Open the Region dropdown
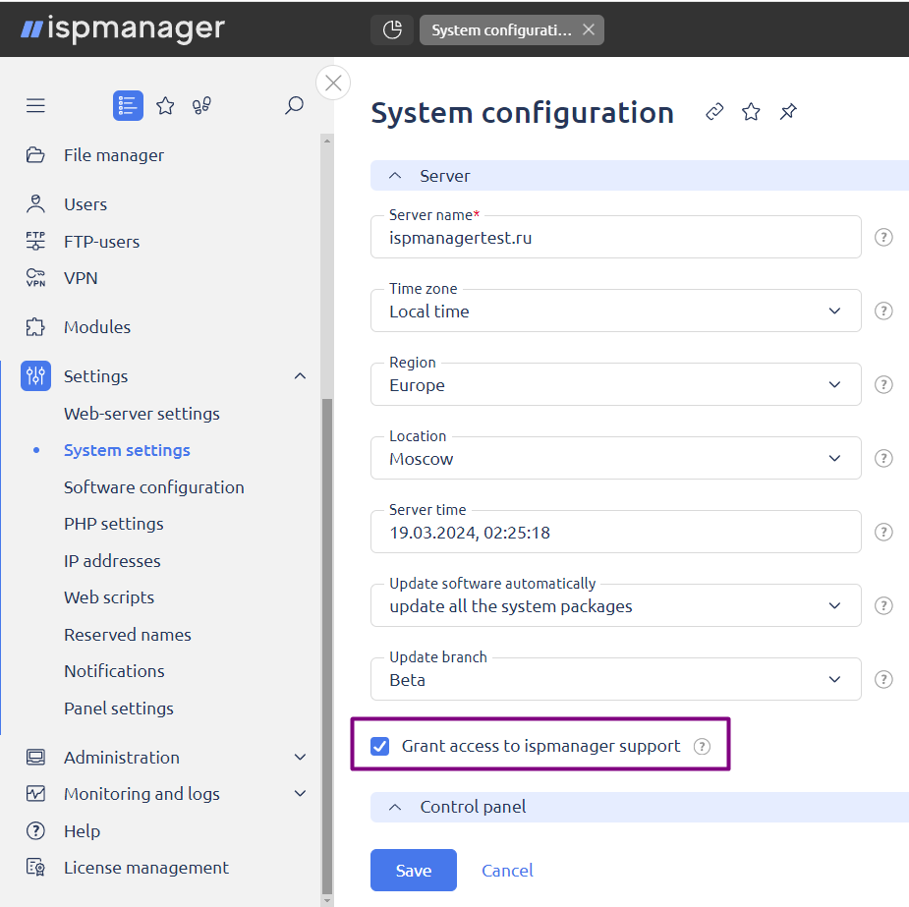This screenshot has width=909, height=907. click(x=615, y=384)
